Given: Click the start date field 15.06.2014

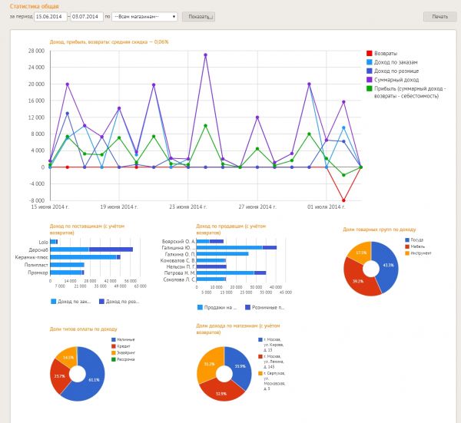Looking at the screenshot, I should pyautogui.click(x=49, y=16).
